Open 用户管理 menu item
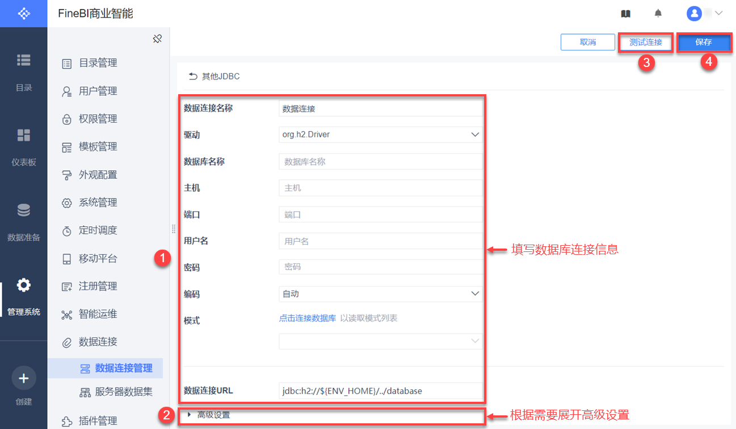The width and height of the screenshot is (736, 429). 98,91
